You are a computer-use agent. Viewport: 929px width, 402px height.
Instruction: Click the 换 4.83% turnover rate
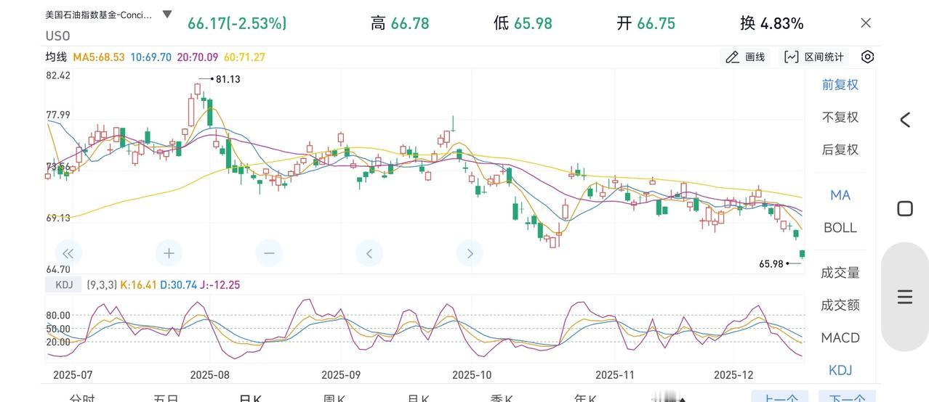coord(772,23)
